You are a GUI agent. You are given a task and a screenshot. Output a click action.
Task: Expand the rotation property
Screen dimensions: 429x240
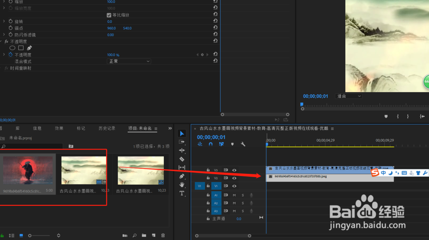tap(4, 21)
